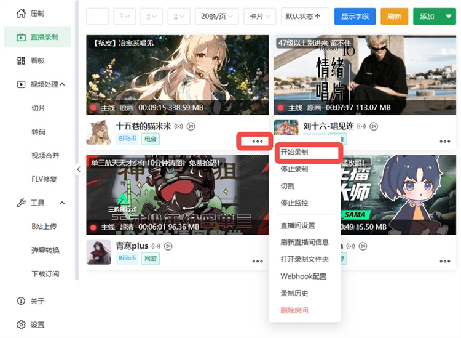The height and width of the screenshot is (338, 461).
Task: Collapse the 工具 section chevron
Action: [x=62, y=203]
